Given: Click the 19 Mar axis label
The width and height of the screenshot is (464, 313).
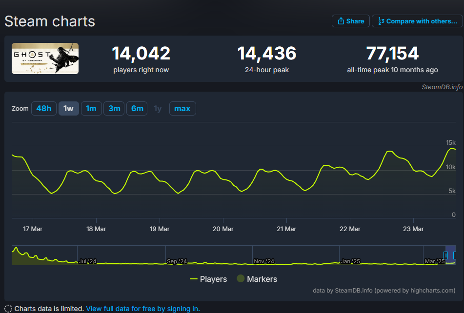Looking at the screenshot, I should (160, 229).
